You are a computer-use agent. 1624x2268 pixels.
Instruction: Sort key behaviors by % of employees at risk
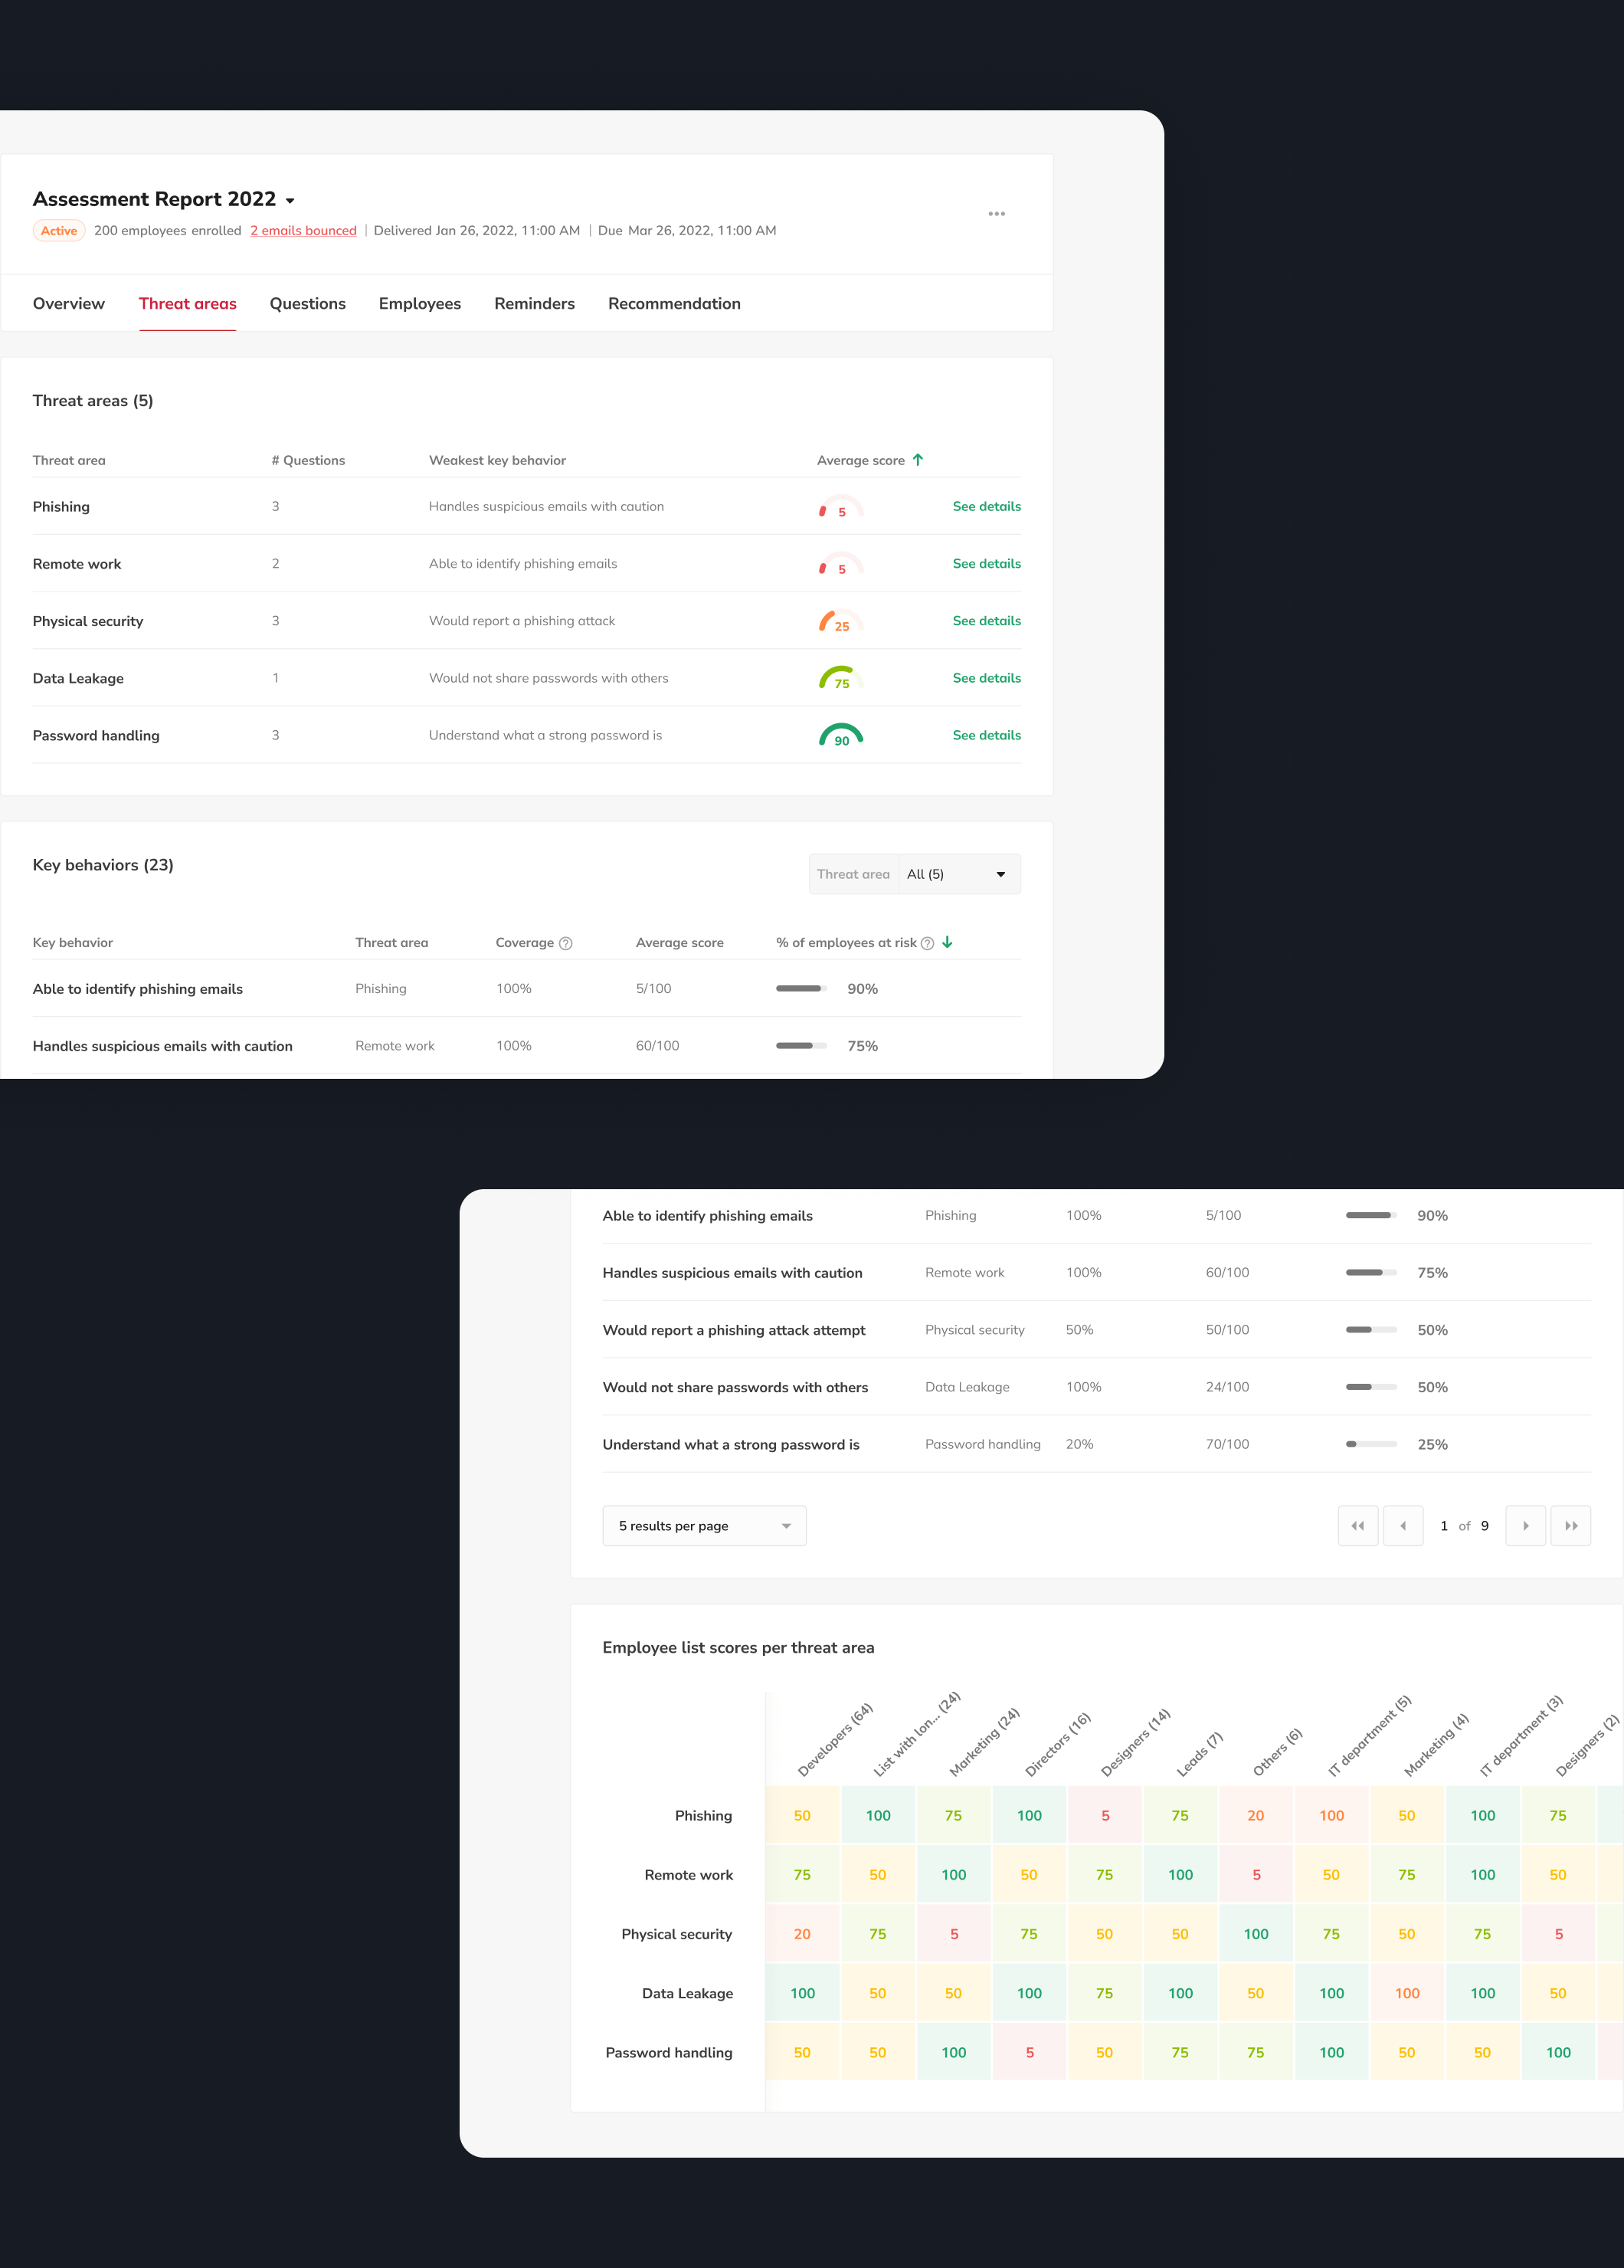[946, 942]
